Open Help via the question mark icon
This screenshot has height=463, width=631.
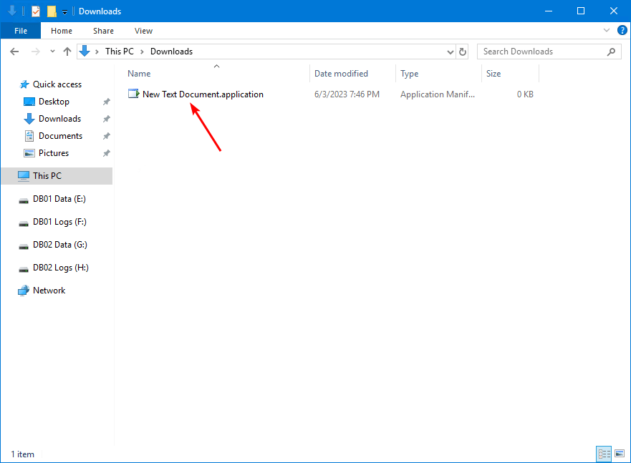[622, 30]
